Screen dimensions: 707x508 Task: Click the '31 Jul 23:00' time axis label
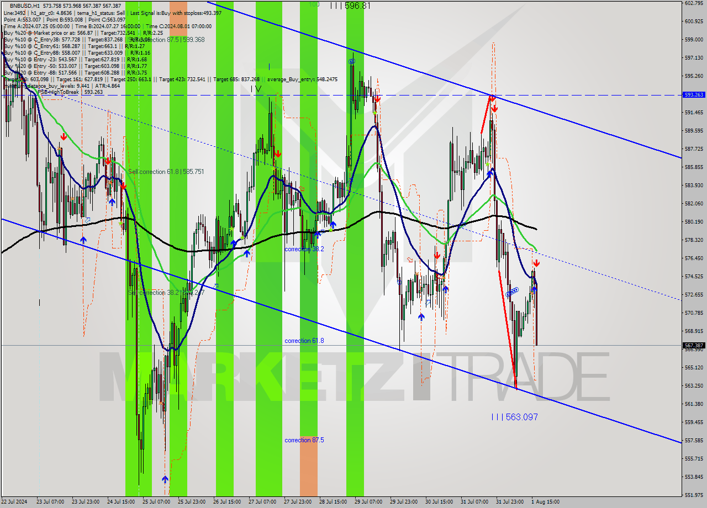[x=510, y=502]
